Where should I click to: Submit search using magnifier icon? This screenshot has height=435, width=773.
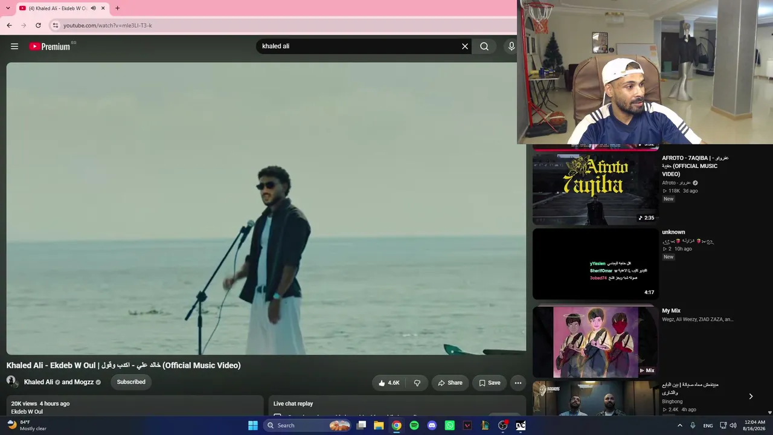pyautogui.click(x=484, y=47)
